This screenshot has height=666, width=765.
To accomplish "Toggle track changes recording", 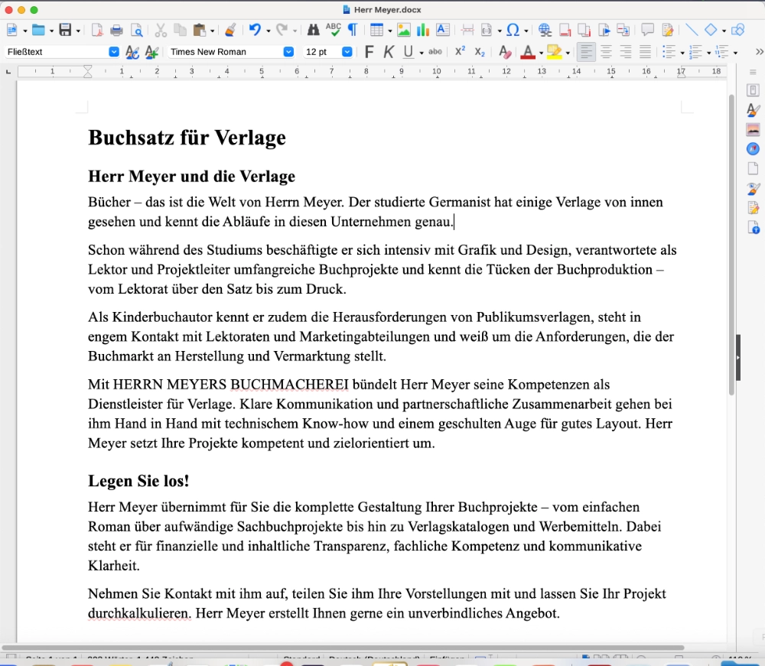I will pos(667,31).
